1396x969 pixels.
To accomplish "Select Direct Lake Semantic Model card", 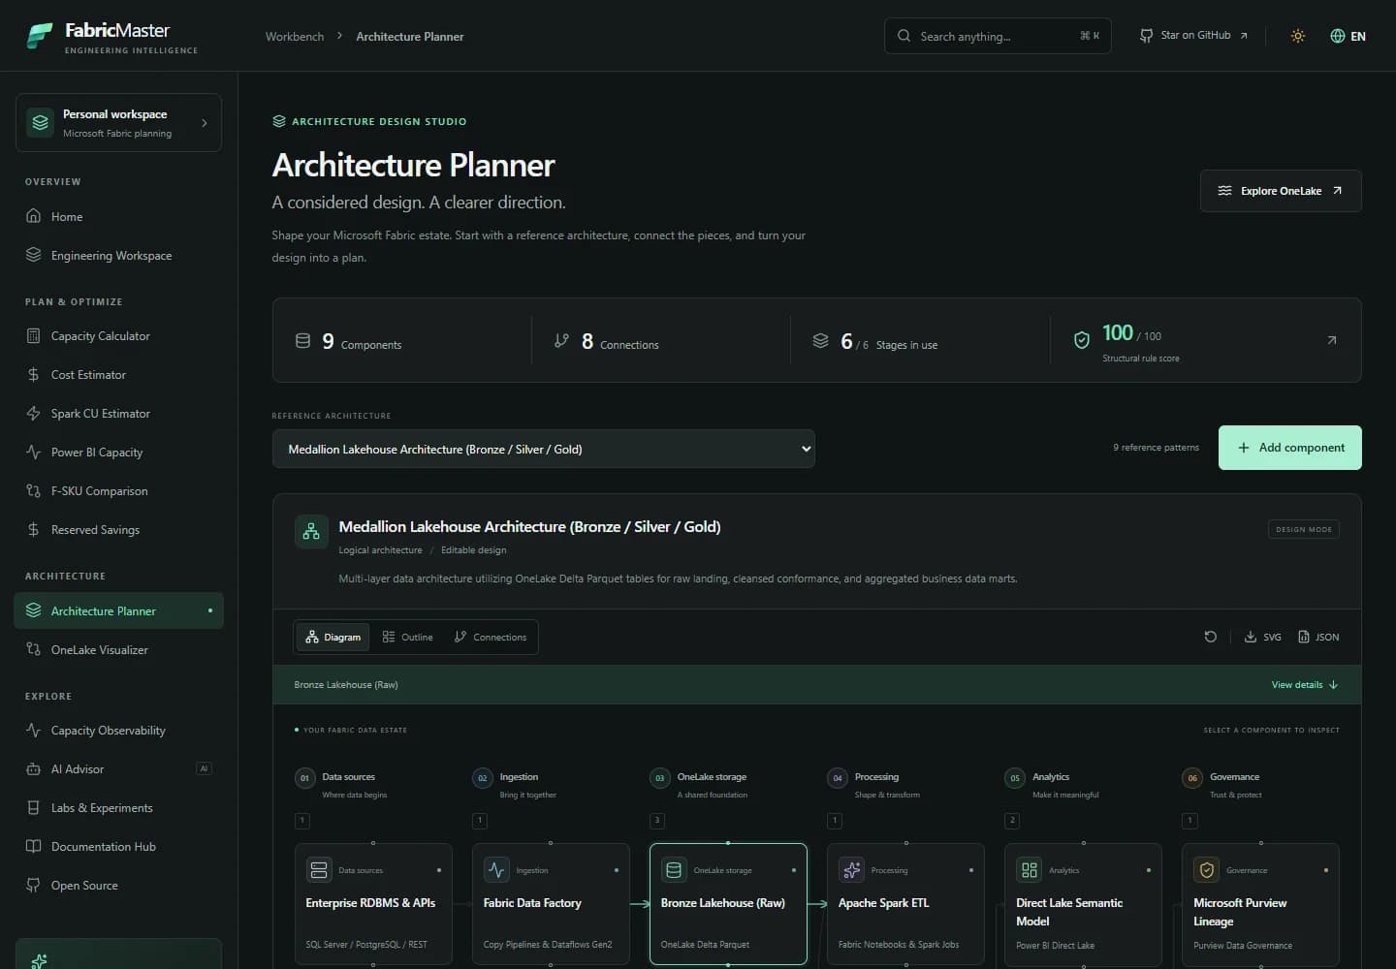I will (x=1083, y=904).
